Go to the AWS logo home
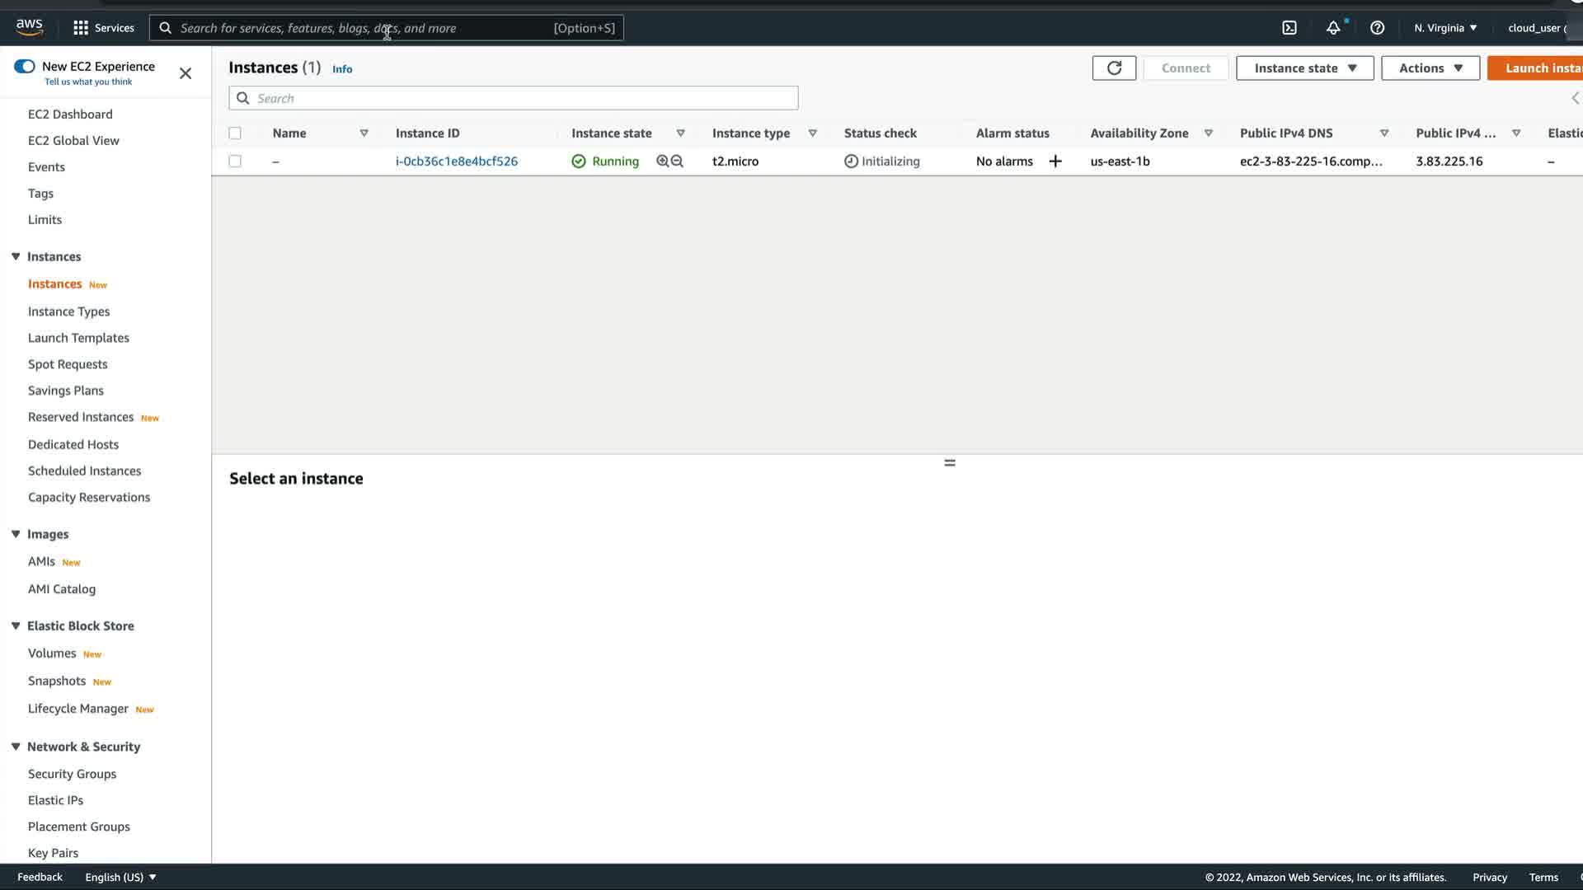The image size is (1583, 890). (30, 27)
